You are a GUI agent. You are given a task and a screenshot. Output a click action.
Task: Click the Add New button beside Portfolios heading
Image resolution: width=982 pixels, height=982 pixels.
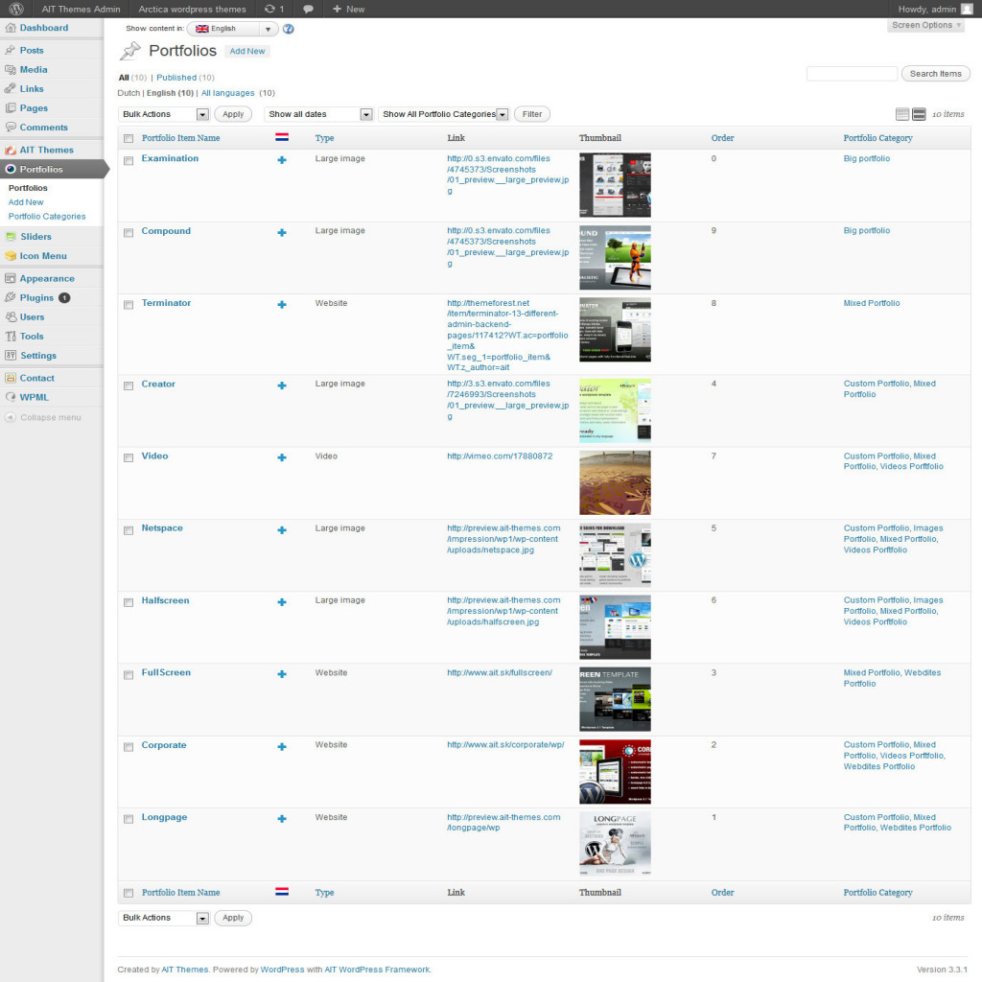247,51
